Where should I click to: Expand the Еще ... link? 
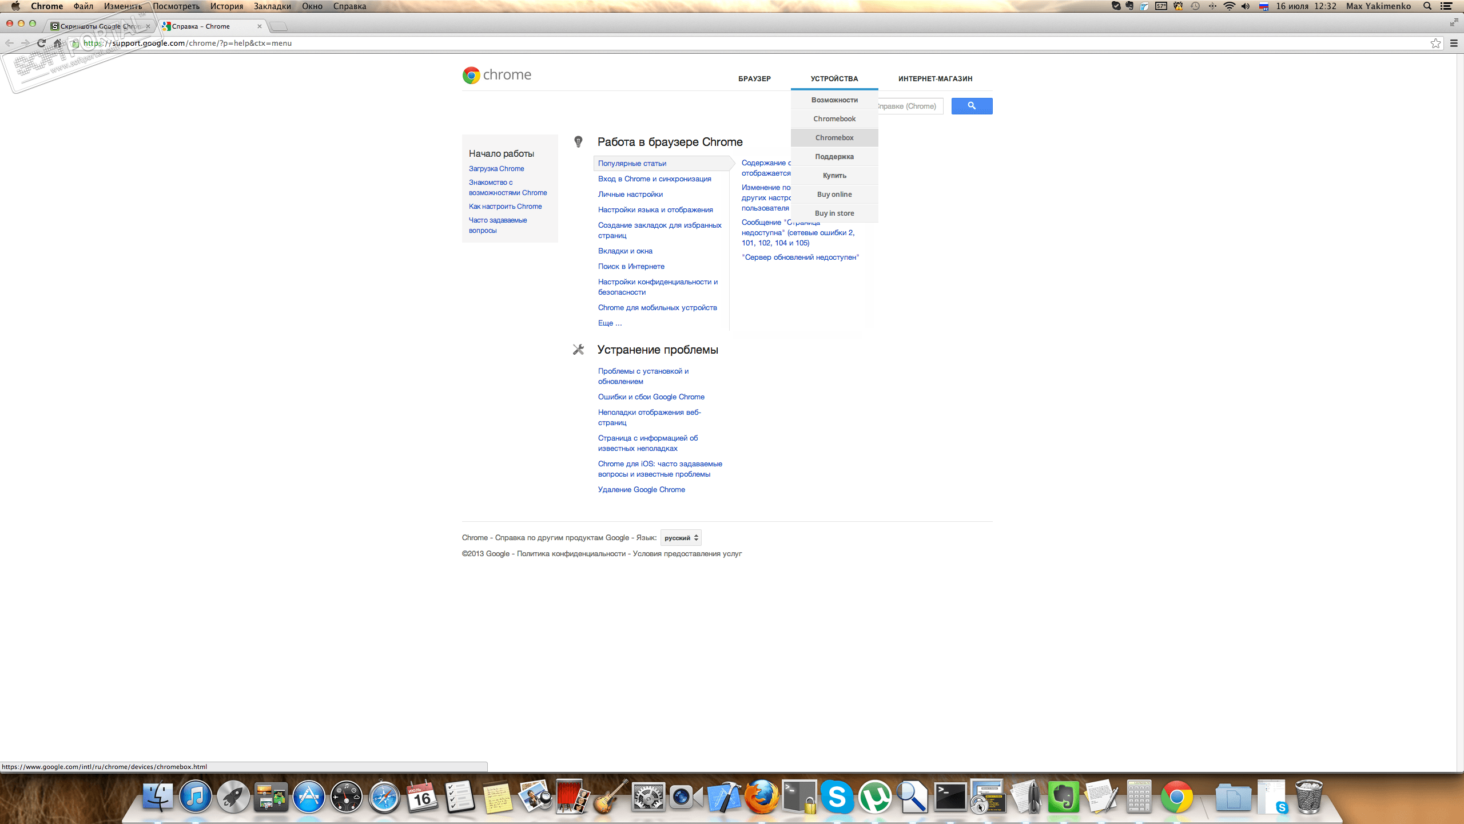610,323
